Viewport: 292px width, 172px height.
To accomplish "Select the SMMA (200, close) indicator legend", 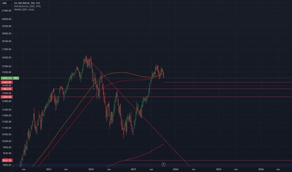I will [x=24, y=9].
